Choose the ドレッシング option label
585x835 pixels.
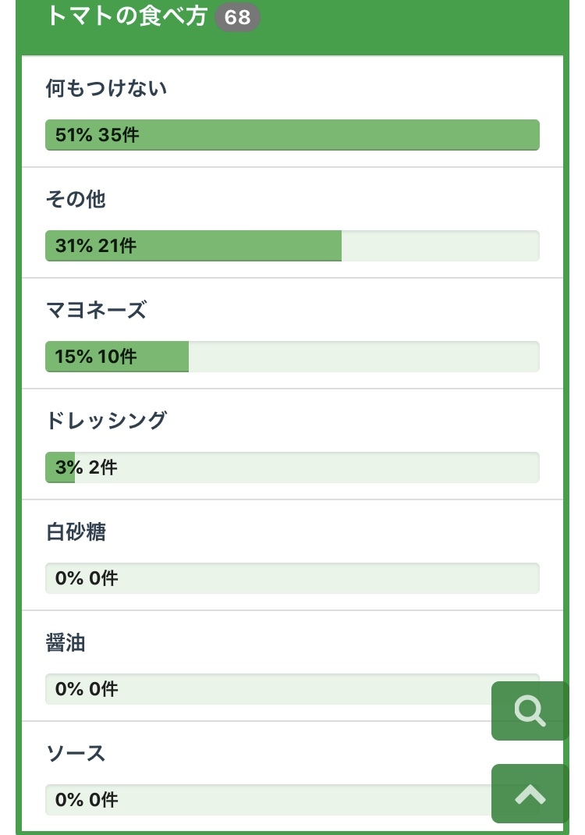click(x=106, y=421)
